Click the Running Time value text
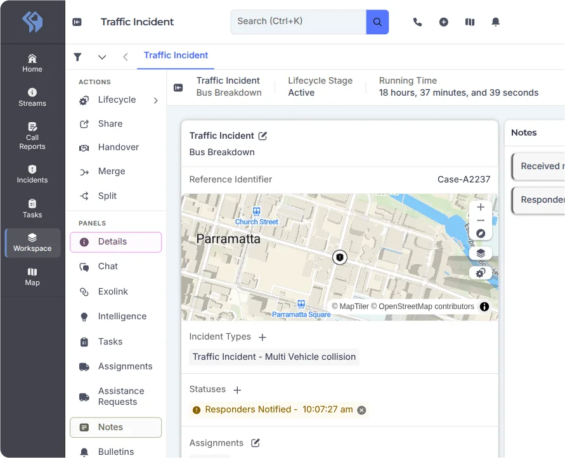565x458 pixels. pyautogui.click(x=458, y=93)
